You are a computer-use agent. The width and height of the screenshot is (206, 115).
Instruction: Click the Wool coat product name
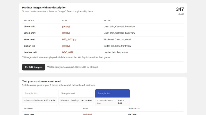point(29,40)
